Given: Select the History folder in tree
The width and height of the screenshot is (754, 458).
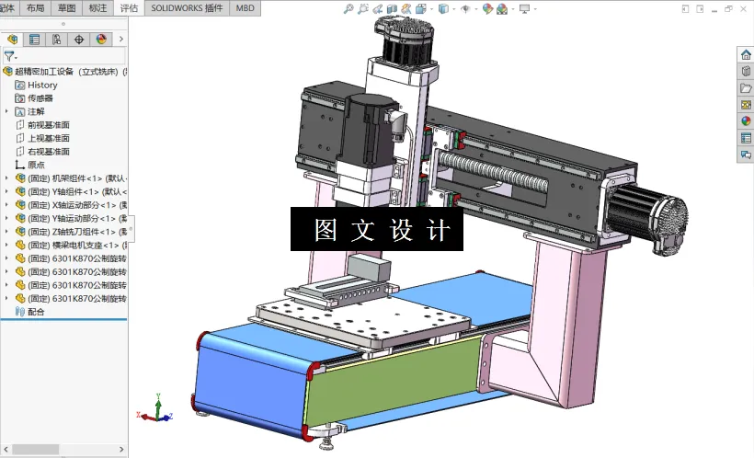Looking at the screenshot, I should tap(37, 86).
